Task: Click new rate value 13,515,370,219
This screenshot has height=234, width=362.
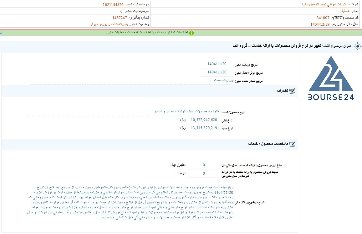Action: pos(204,128)
